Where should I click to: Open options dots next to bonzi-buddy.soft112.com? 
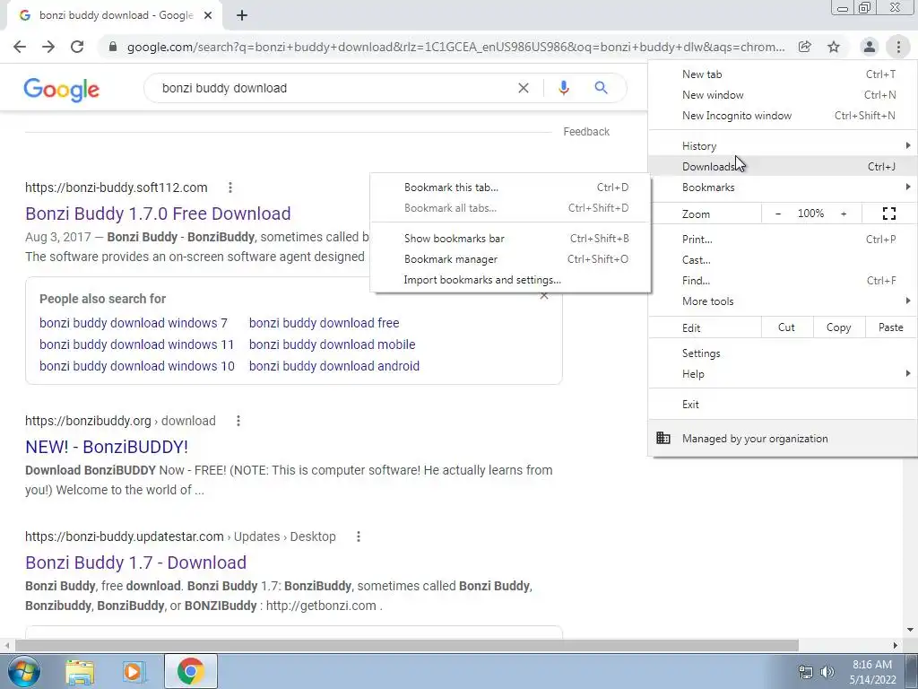tap(230, 188)
